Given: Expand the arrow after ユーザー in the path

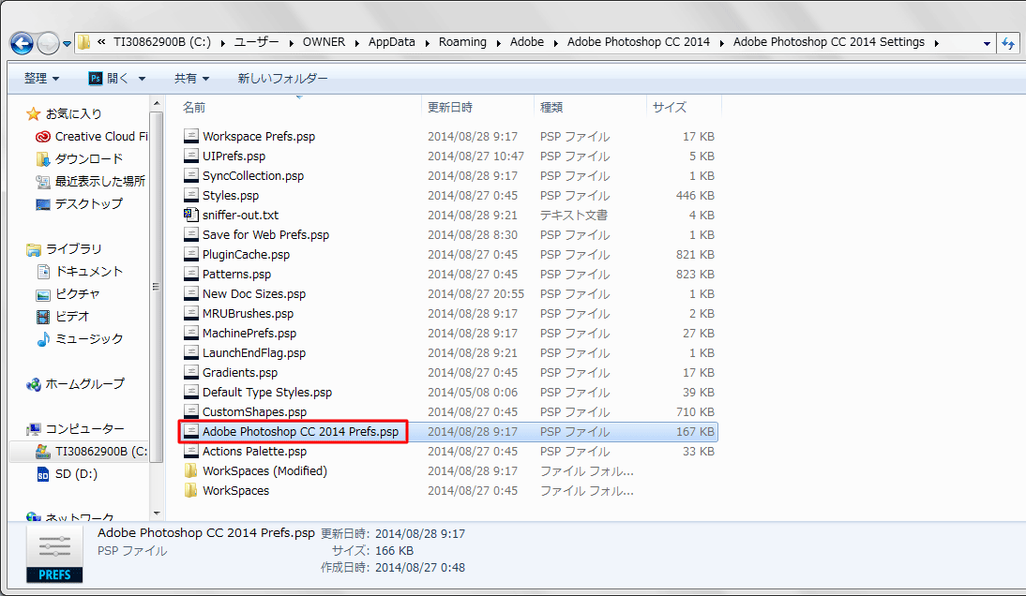Looking at the screenshot, I should tap(291, 43).
